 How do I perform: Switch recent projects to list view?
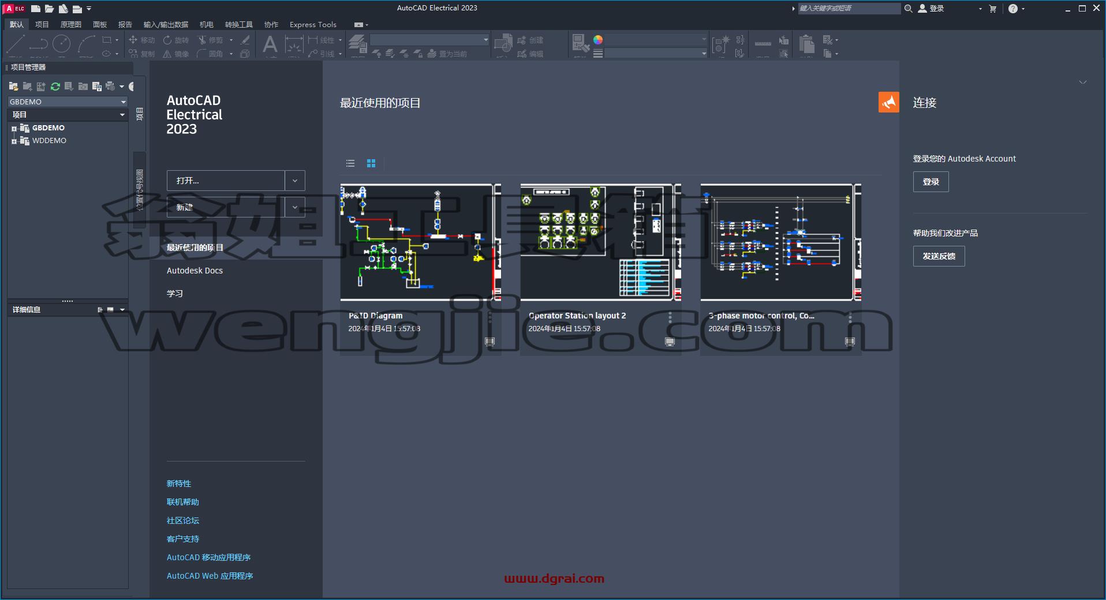click(350, 163)
